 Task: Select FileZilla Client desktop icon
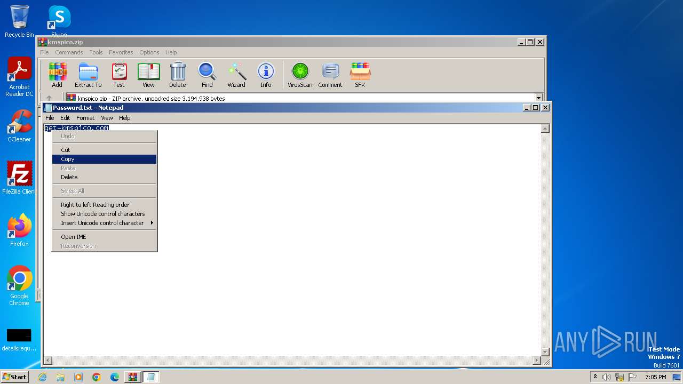pyautogui.click(x=19, y=178)
